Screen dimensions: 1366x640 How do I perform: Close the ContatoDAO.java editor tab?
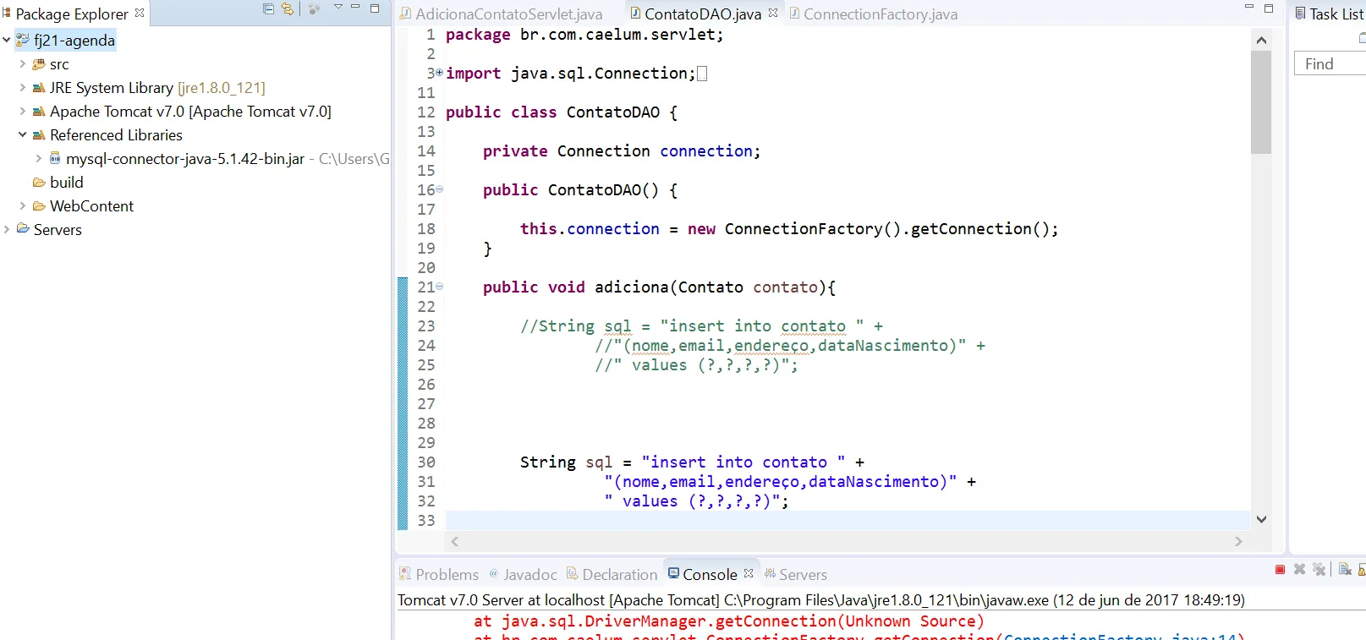(x=773, y=13)
